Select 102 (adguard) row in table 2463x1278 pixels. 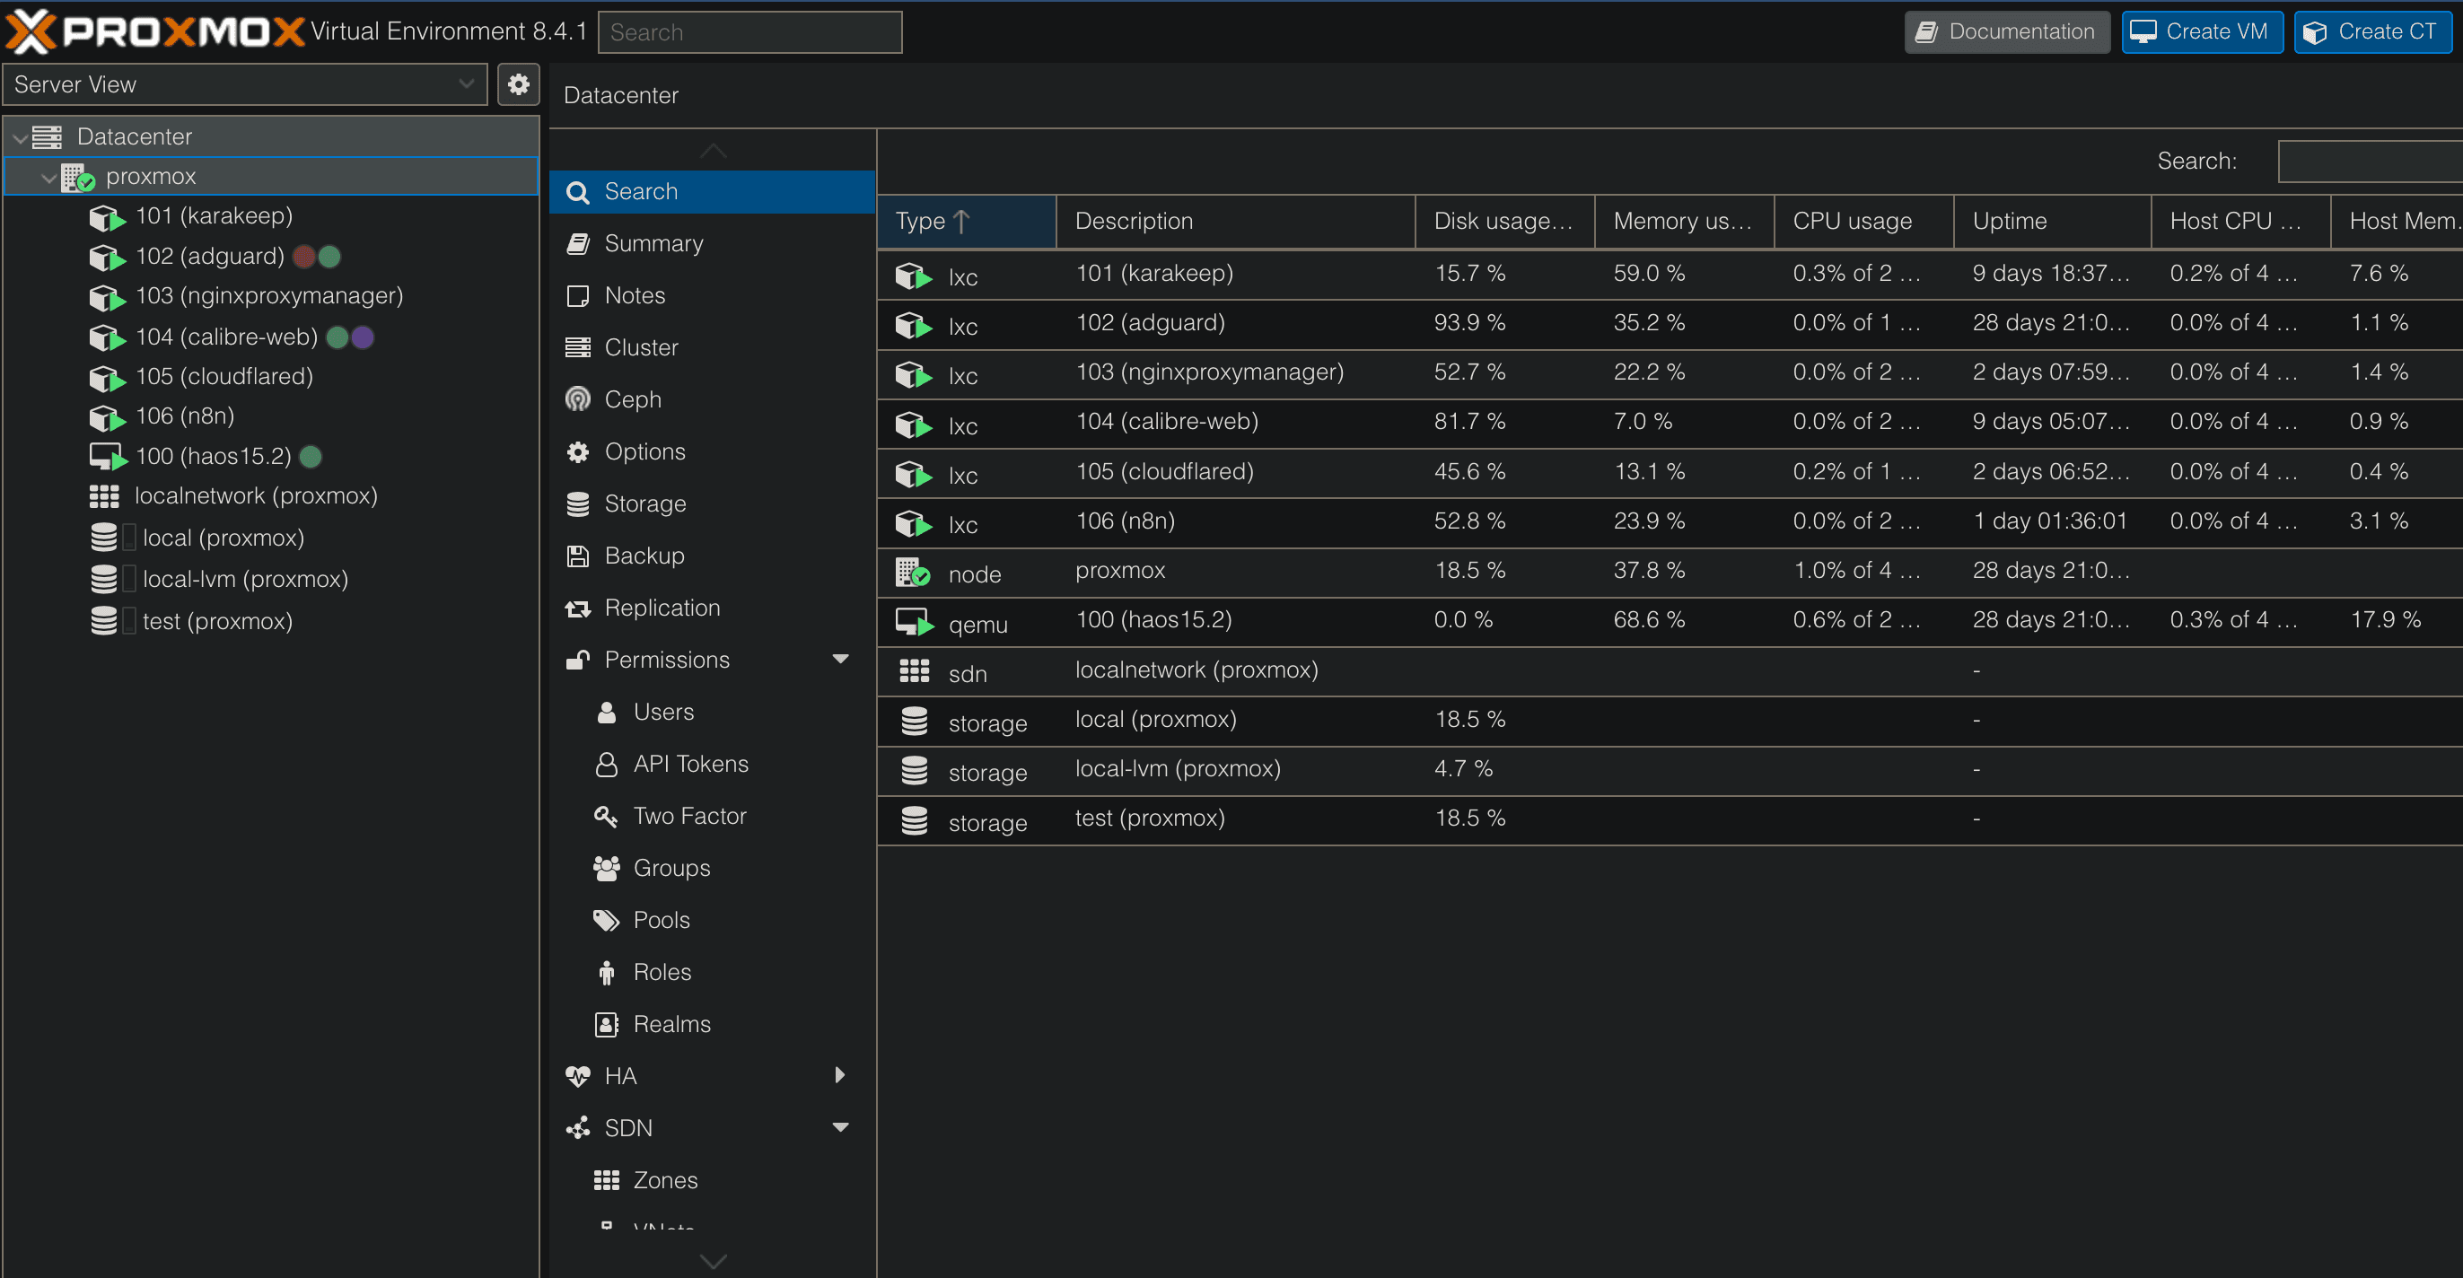click(x=1670, y=324)
